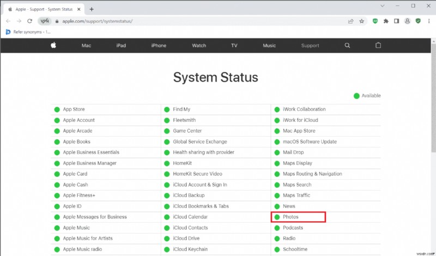
Task: Click the site lock icon
Action: 57,21
